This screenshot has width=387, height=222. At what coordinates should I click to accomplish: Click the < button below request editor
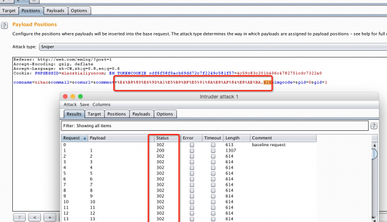point(34,218)
